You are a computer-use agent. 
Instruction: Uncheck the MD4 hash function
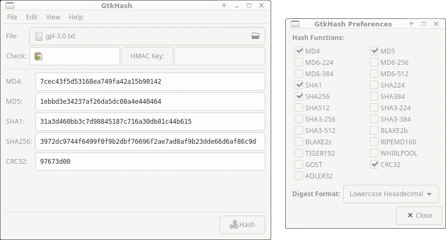[x=299, y=51]
